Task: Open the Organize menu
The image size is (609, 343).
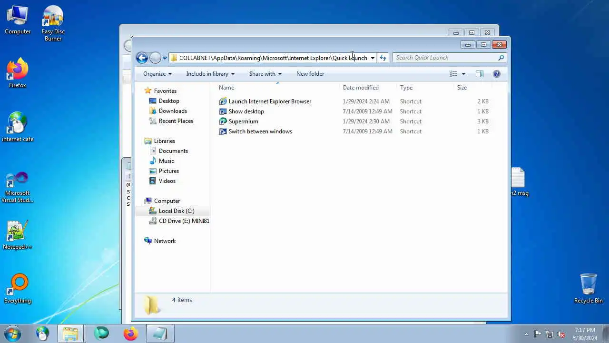Action: (x=157, y=74)
